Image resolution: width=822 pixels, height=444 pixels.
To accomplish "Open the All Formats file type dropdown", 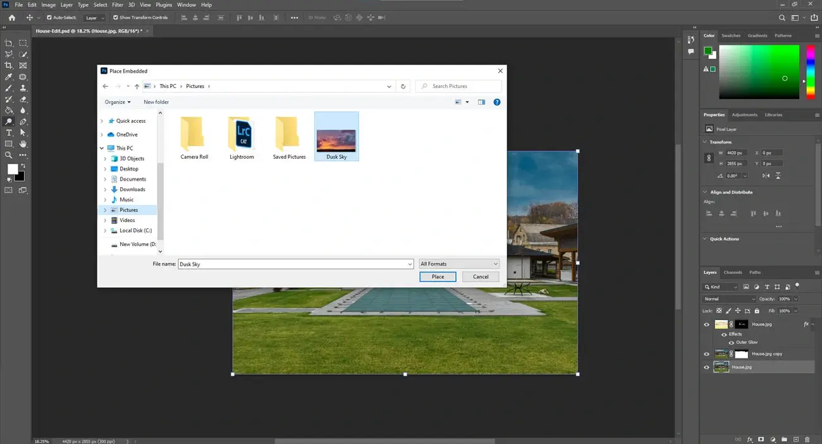I will pyautogui.click(x=458, y=263).
